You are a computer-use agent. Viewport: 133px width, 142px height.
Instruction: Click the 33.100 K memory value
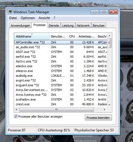tap(88, 85)
